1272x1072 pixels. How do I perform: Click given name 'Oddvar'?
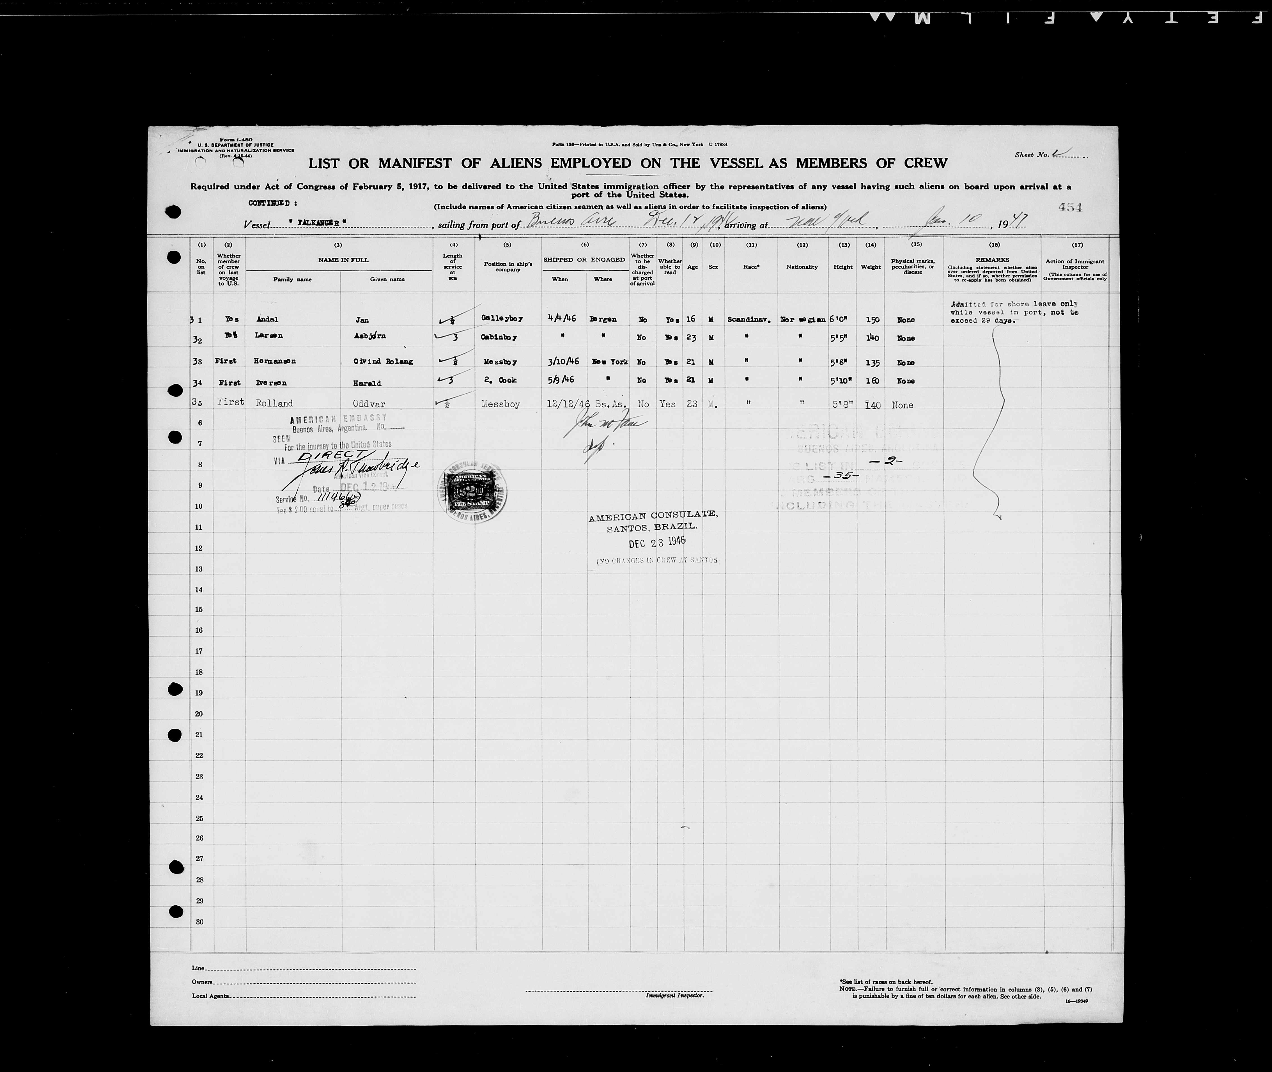tap(369, 404)
